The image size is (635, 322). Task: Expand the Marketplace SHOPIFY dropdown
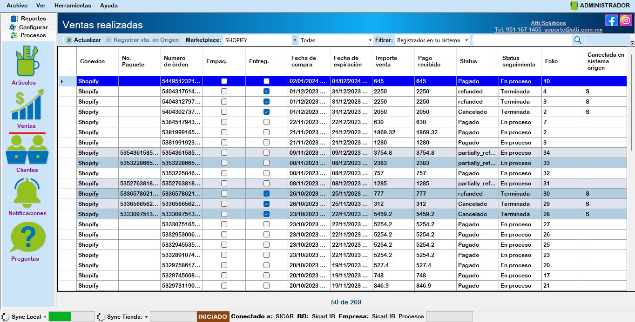pos(295,40)
